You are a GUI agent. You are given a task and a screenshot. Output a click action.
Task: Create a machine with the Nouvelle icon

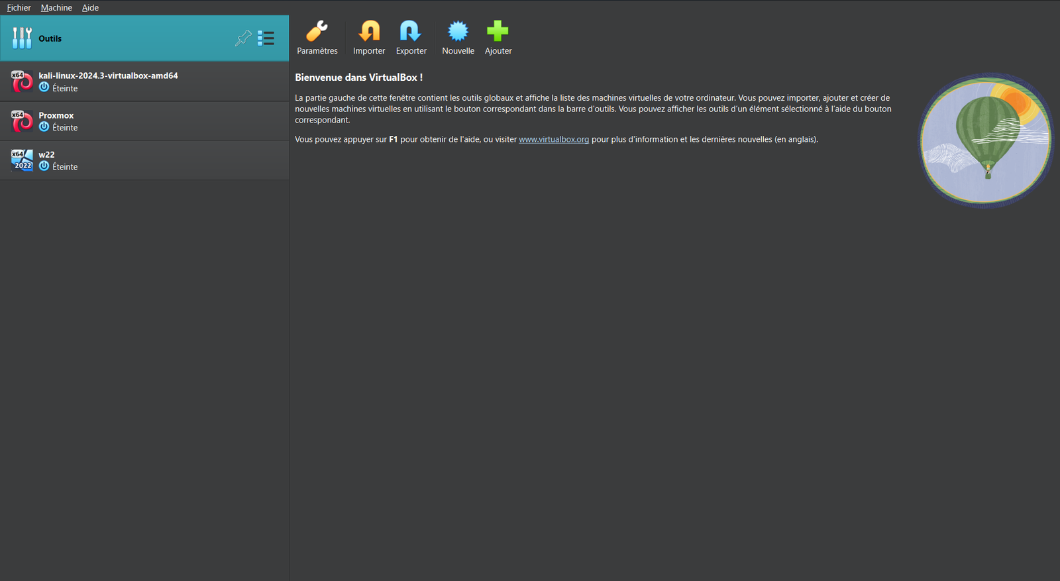click(458, 32)
